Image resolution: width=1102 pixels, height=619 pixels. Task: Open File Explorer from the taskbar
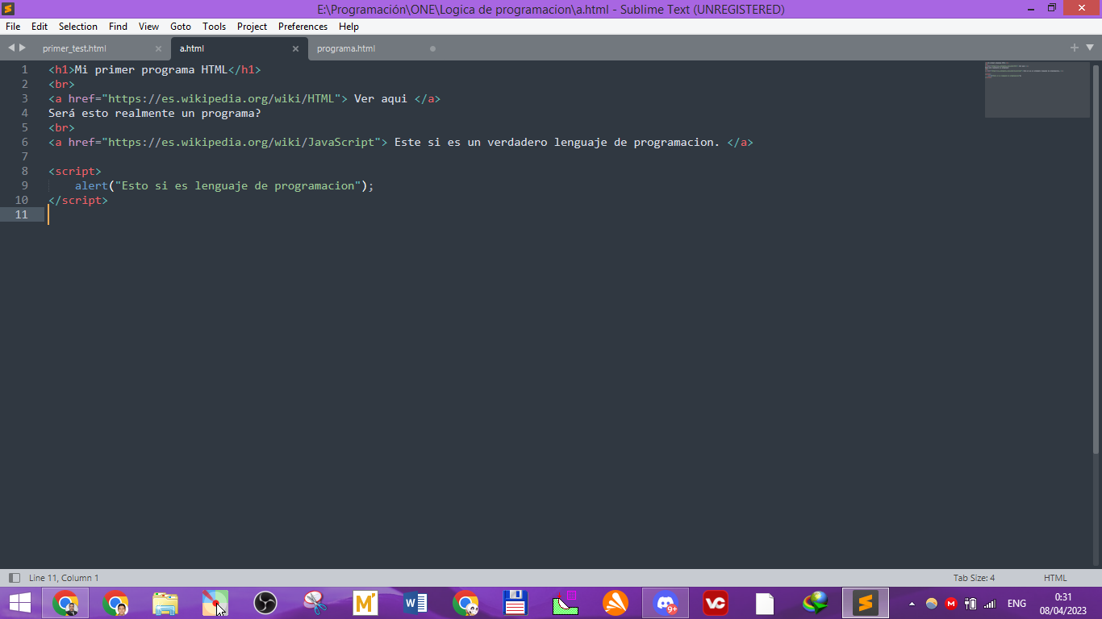point(165,603)
